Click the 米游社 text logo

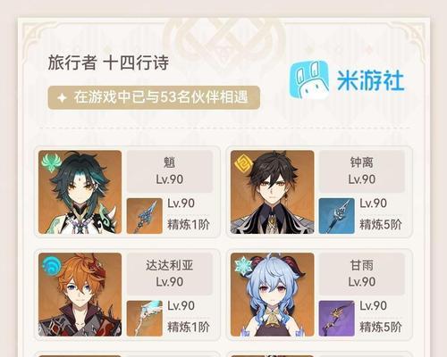tap(370, 80)
